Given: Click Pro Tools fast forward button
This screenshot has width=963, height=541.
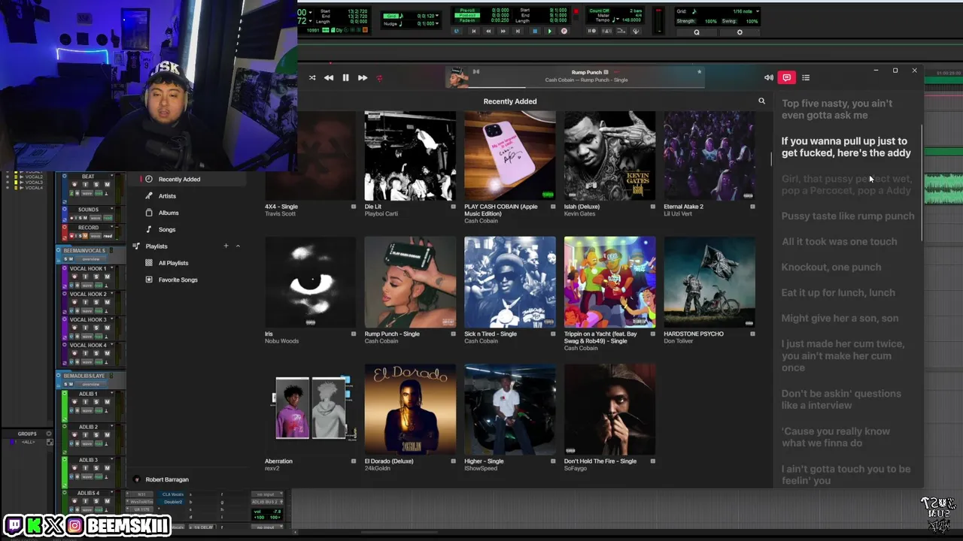Looking at the screenshot, I should click(503, 31).
